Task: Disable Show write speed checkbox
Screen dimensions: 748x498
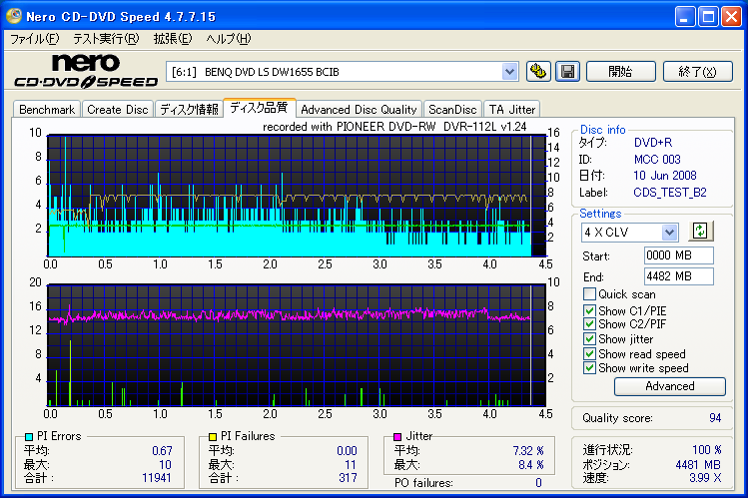Action: click(590, 368)
